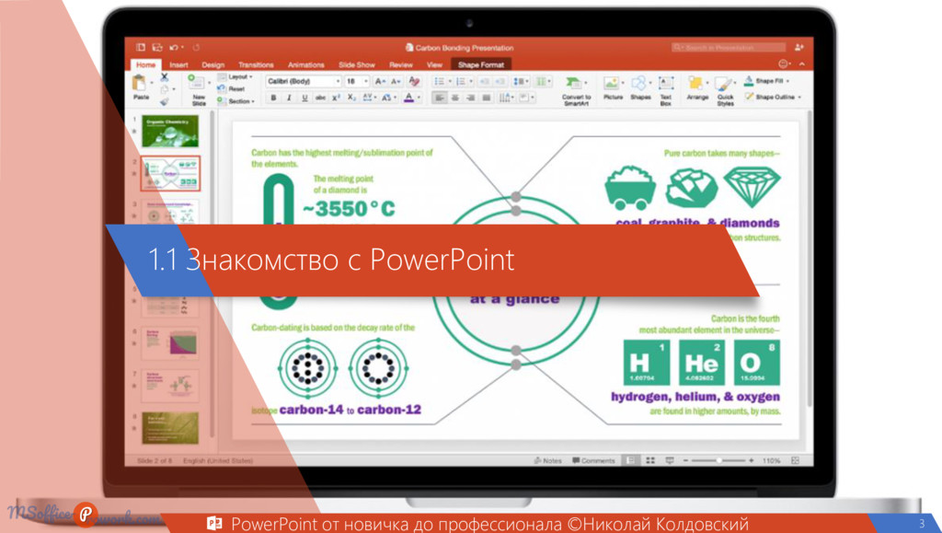Open the Layout dropdown

(235, 77)
